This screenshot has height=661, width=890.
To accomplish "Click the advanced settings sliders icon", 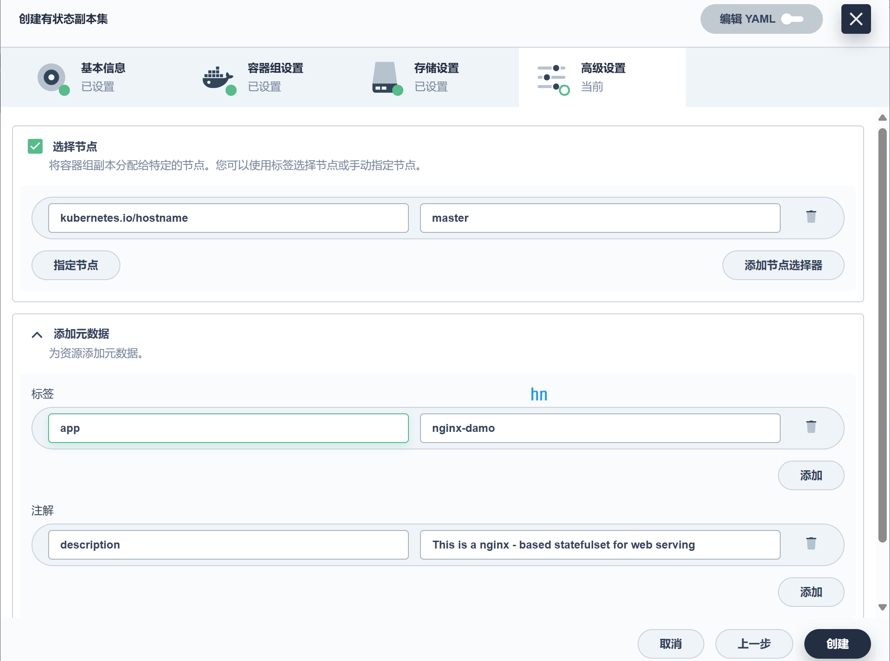I will tap(552, 78).
